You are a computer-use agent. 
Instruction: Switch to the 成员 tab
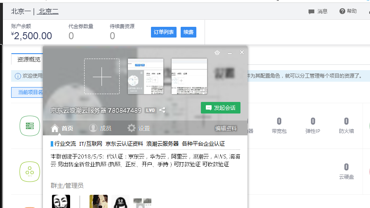coord(100,128)
